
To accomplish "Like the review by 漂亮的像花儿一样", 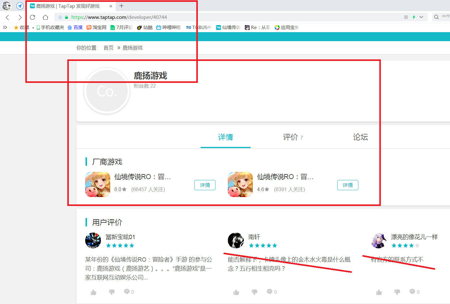I will 379,292.
